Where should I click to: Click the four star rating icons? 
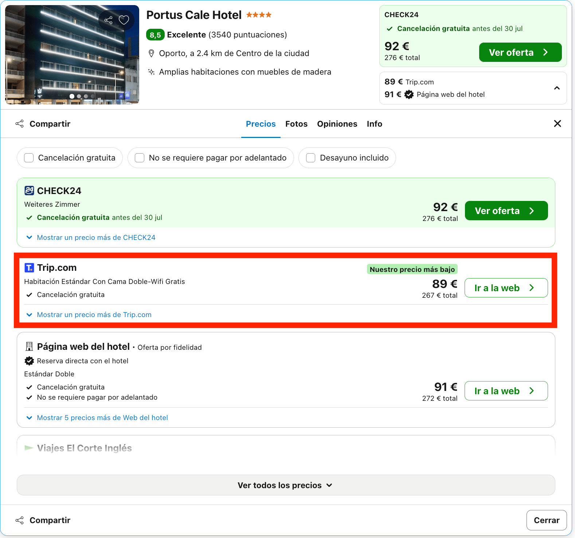(259, 15)
